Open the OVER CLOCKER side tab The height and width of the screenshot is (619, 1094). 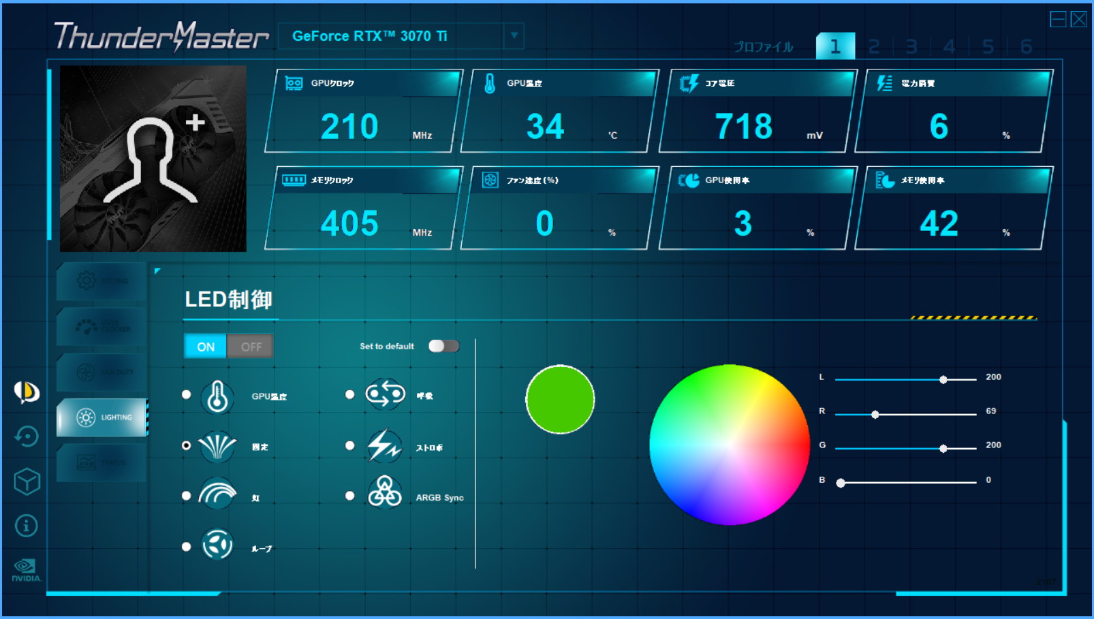click(102, 327)
